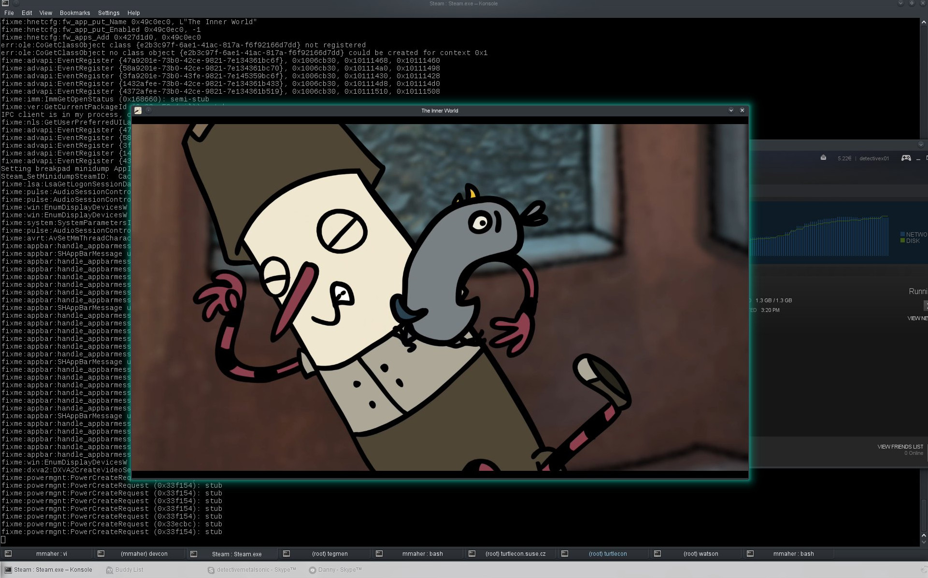Screen dimensions: 928x578
Task: Launch Steam Big Picture controller icon
Action: 906,158
